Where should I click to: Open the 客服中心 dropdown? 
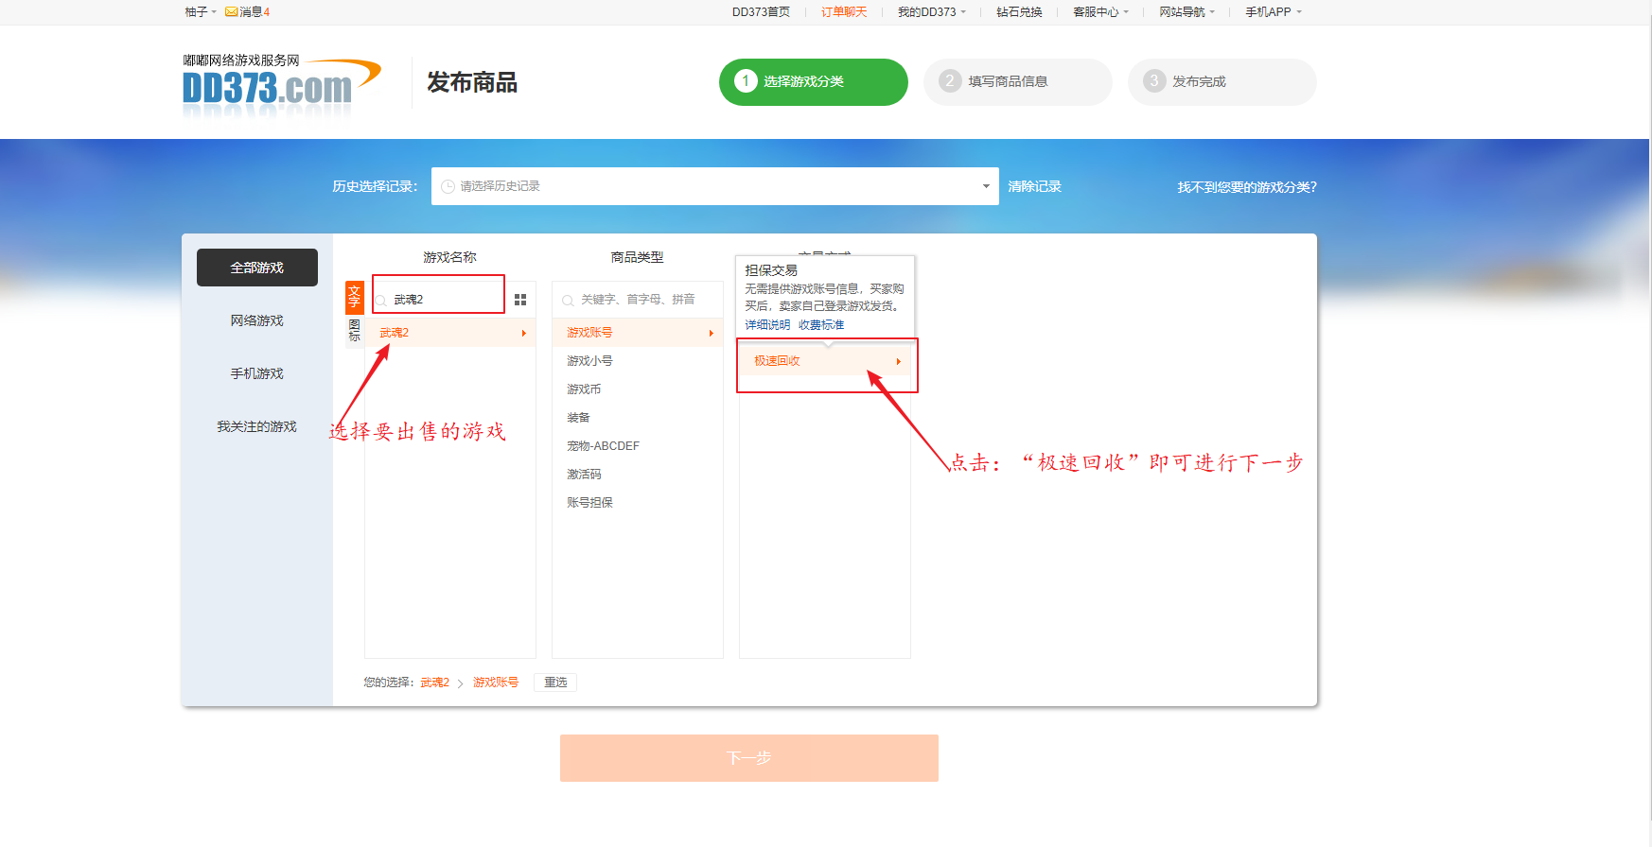click(1101, 12)
